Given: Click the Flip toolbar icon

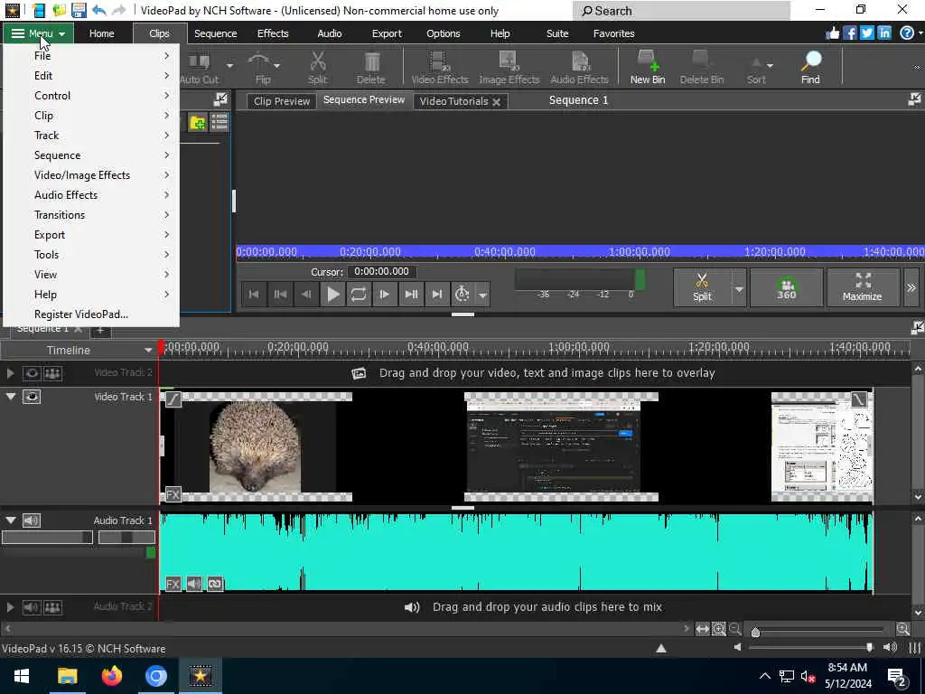Looking at the screenshot, I should pos(259,67).
